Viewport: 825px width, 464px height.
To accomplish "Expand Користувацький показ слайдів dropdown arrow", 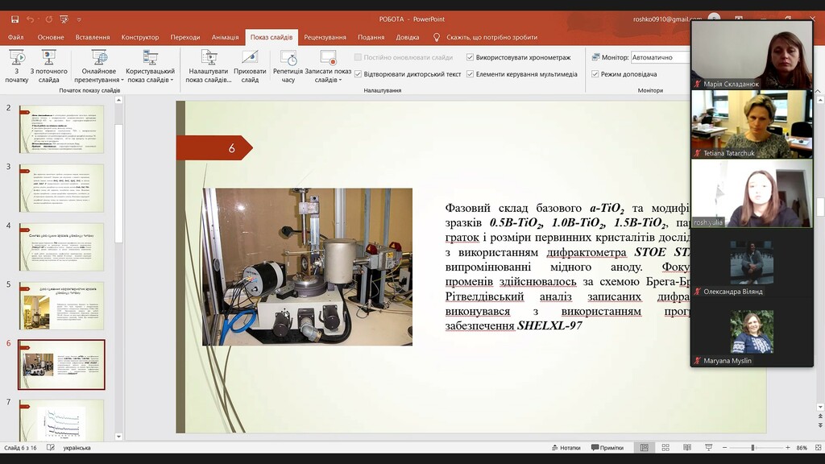I will [172, 80].
